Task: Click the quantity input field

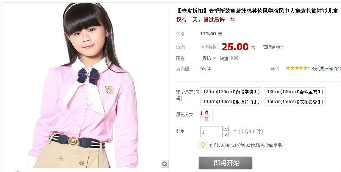Action: click(x=210, y=132)
